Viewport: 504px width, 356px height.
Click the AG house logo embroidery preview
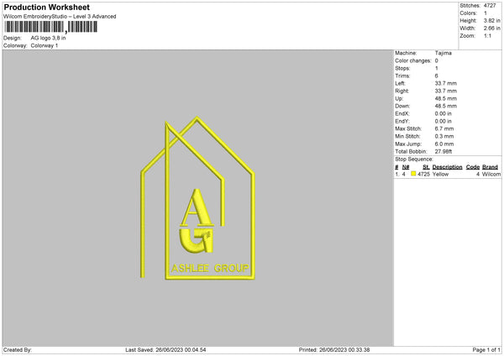(x=197, y=198)
